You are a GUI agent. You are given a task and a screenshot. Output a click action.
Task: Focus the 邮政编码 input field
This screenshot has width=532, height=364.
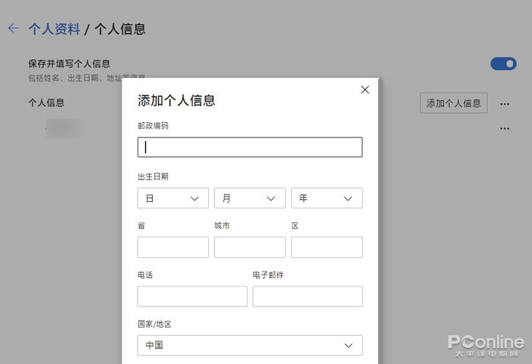(249, 147)
